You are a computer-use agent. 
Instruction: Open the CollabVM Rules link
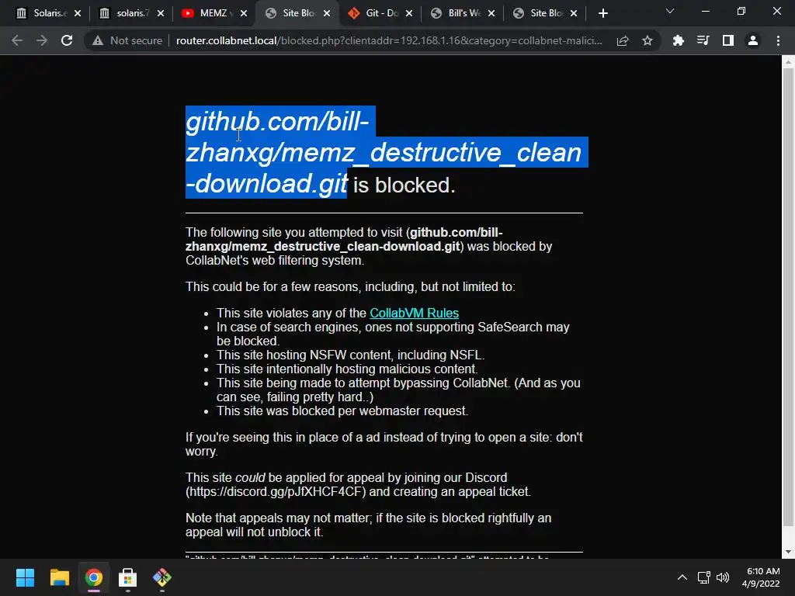click(x=414, y=314)
